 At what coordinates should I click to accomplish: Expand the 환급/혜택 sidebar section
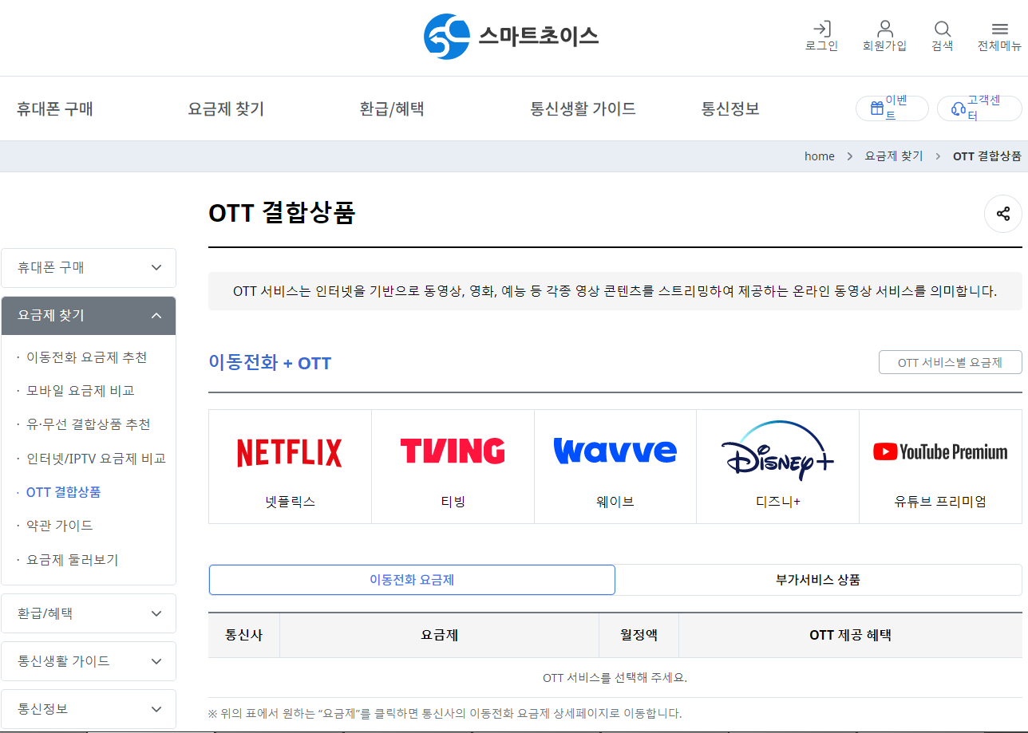click(x=89, y=613)
